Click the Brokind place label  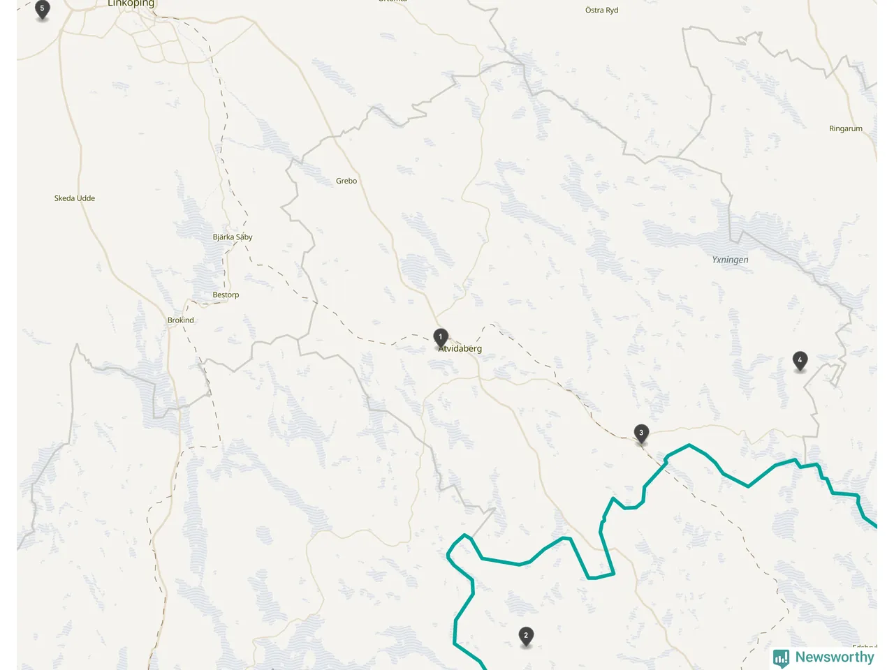(181, 320)
